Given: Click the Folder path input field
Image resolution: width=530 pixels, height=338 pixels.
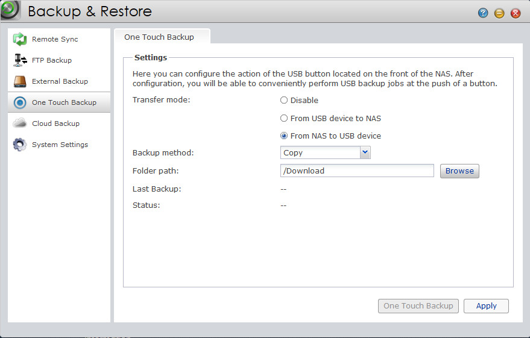Looking at the screenshot, I should pyautogui.click(x=357, y=171).
